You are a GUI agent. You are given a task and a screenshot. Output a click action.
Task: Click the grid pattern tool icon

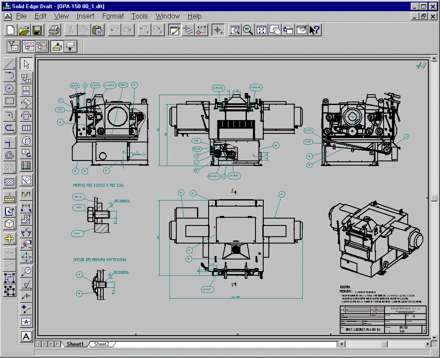tap(9, 168)
